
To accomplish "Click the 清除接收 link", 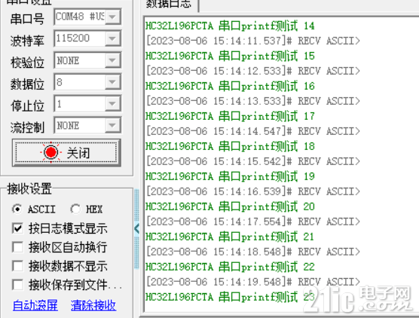I will (x=93, y=305).
